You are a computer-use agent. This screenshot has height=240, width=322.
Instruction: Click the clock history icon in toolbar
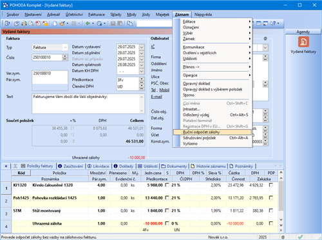pos(99,23)
